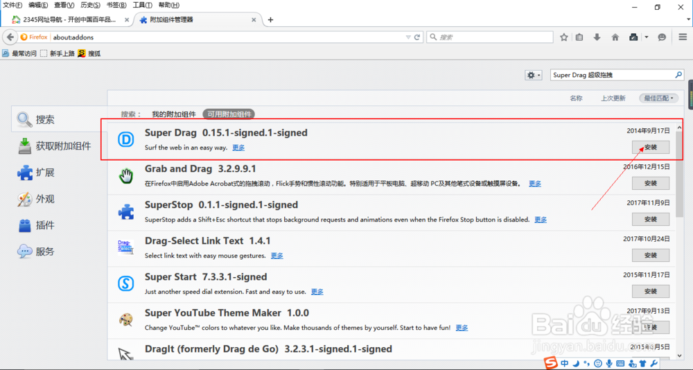The width and height of the screenshot is (693, 370).
Task: Select 插件 sidebar category
Action: pyautogui.click(x=59, y=225)
